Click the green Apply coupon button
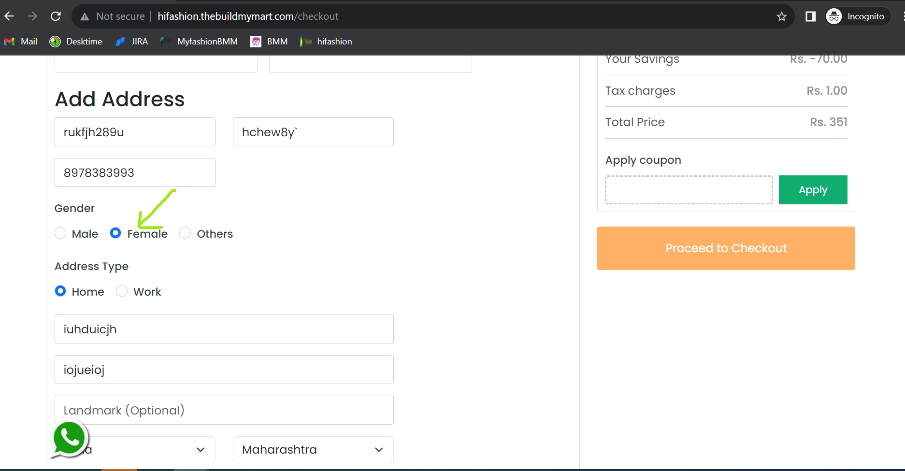The width and height of the screenshot is (905, 471). (x=813, y=190)
